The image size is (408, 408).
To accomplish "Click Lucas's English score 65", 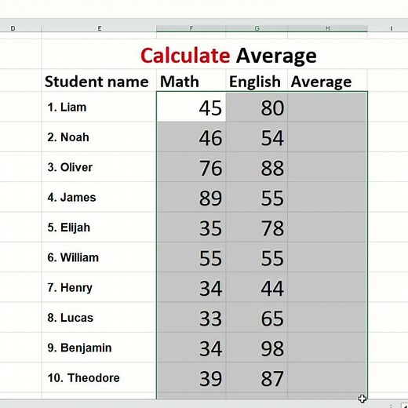I will click(x=257, y=317).
